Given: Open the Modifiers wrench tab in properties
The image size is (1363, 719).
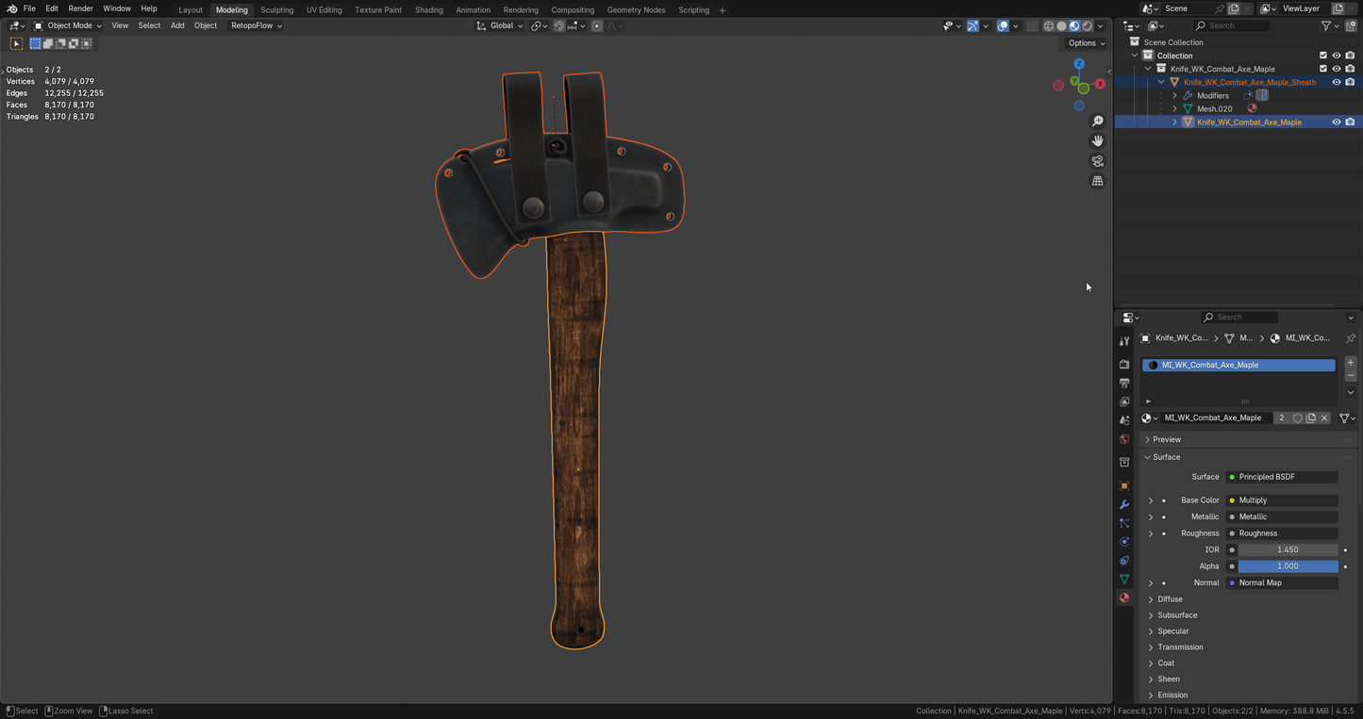Looking at the screenshot, I should pos(1124,505).
